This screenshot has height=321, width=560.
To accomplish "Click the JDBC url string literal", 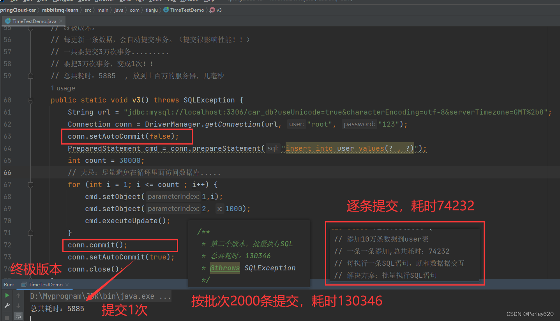I will (x=336, y=112).
